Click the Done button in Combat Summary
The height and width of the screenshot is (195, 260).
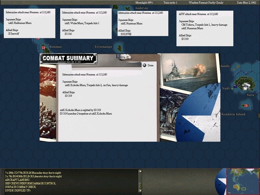(x=150, y=65)
